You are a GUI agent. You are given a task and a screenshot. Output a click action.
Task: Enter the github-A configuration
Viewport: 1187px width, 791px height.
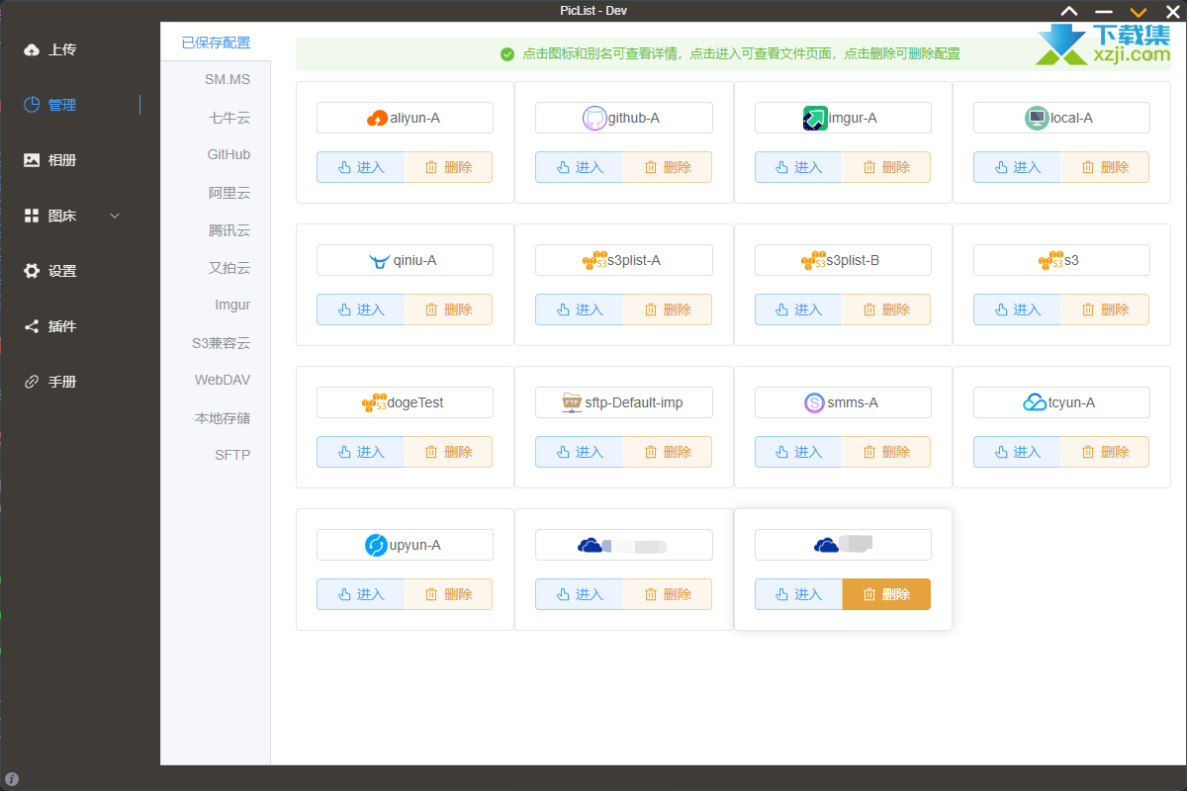[579, 167]
